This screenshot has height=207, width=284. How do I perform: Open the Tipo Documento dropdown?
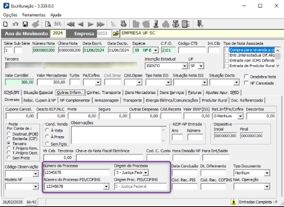[267, 173]
